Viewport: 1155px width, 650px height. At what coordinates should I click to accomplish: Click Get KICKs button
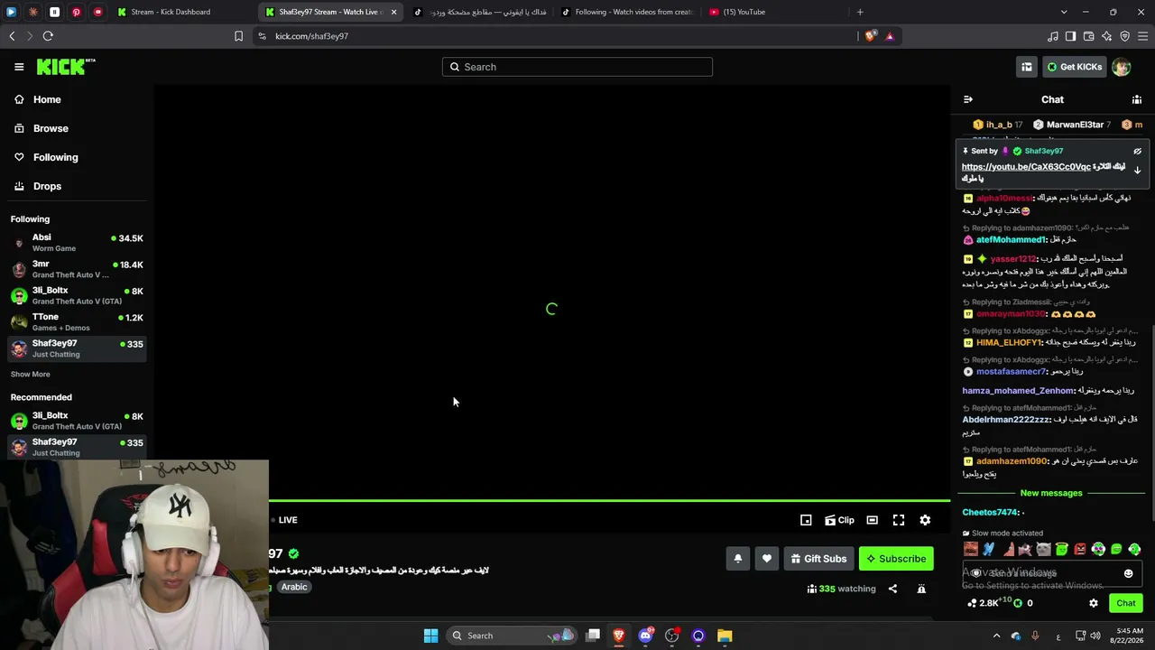[1075, 67]
